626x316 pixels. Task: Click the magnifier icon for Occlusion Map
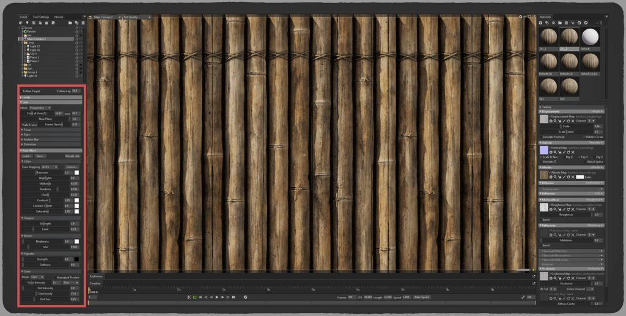tap(555, 278)
